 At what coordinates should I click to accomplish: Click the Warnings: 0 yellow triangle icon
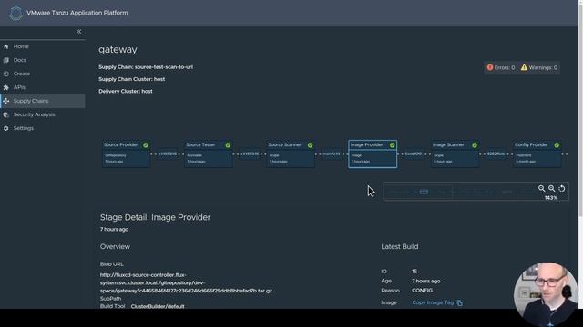[524, 67]
